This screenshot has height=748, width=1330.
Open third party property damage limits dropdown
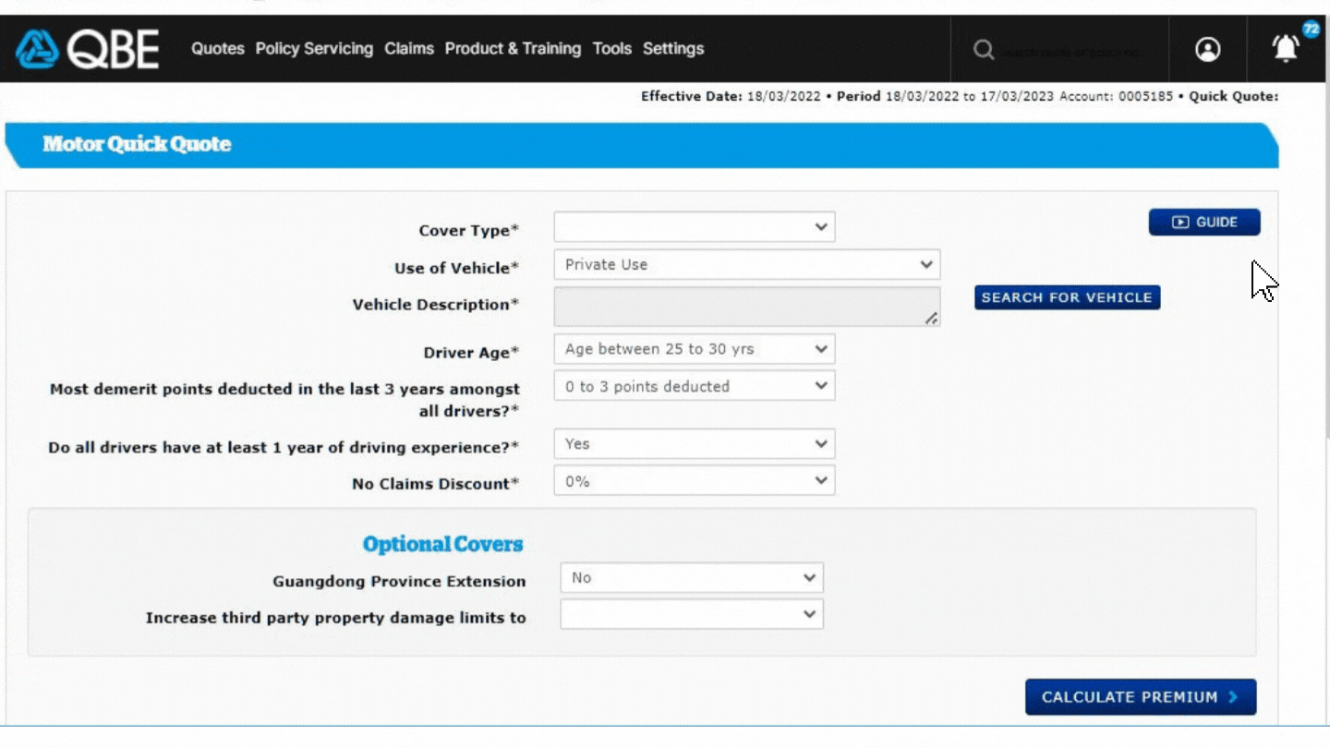[692, 615]
